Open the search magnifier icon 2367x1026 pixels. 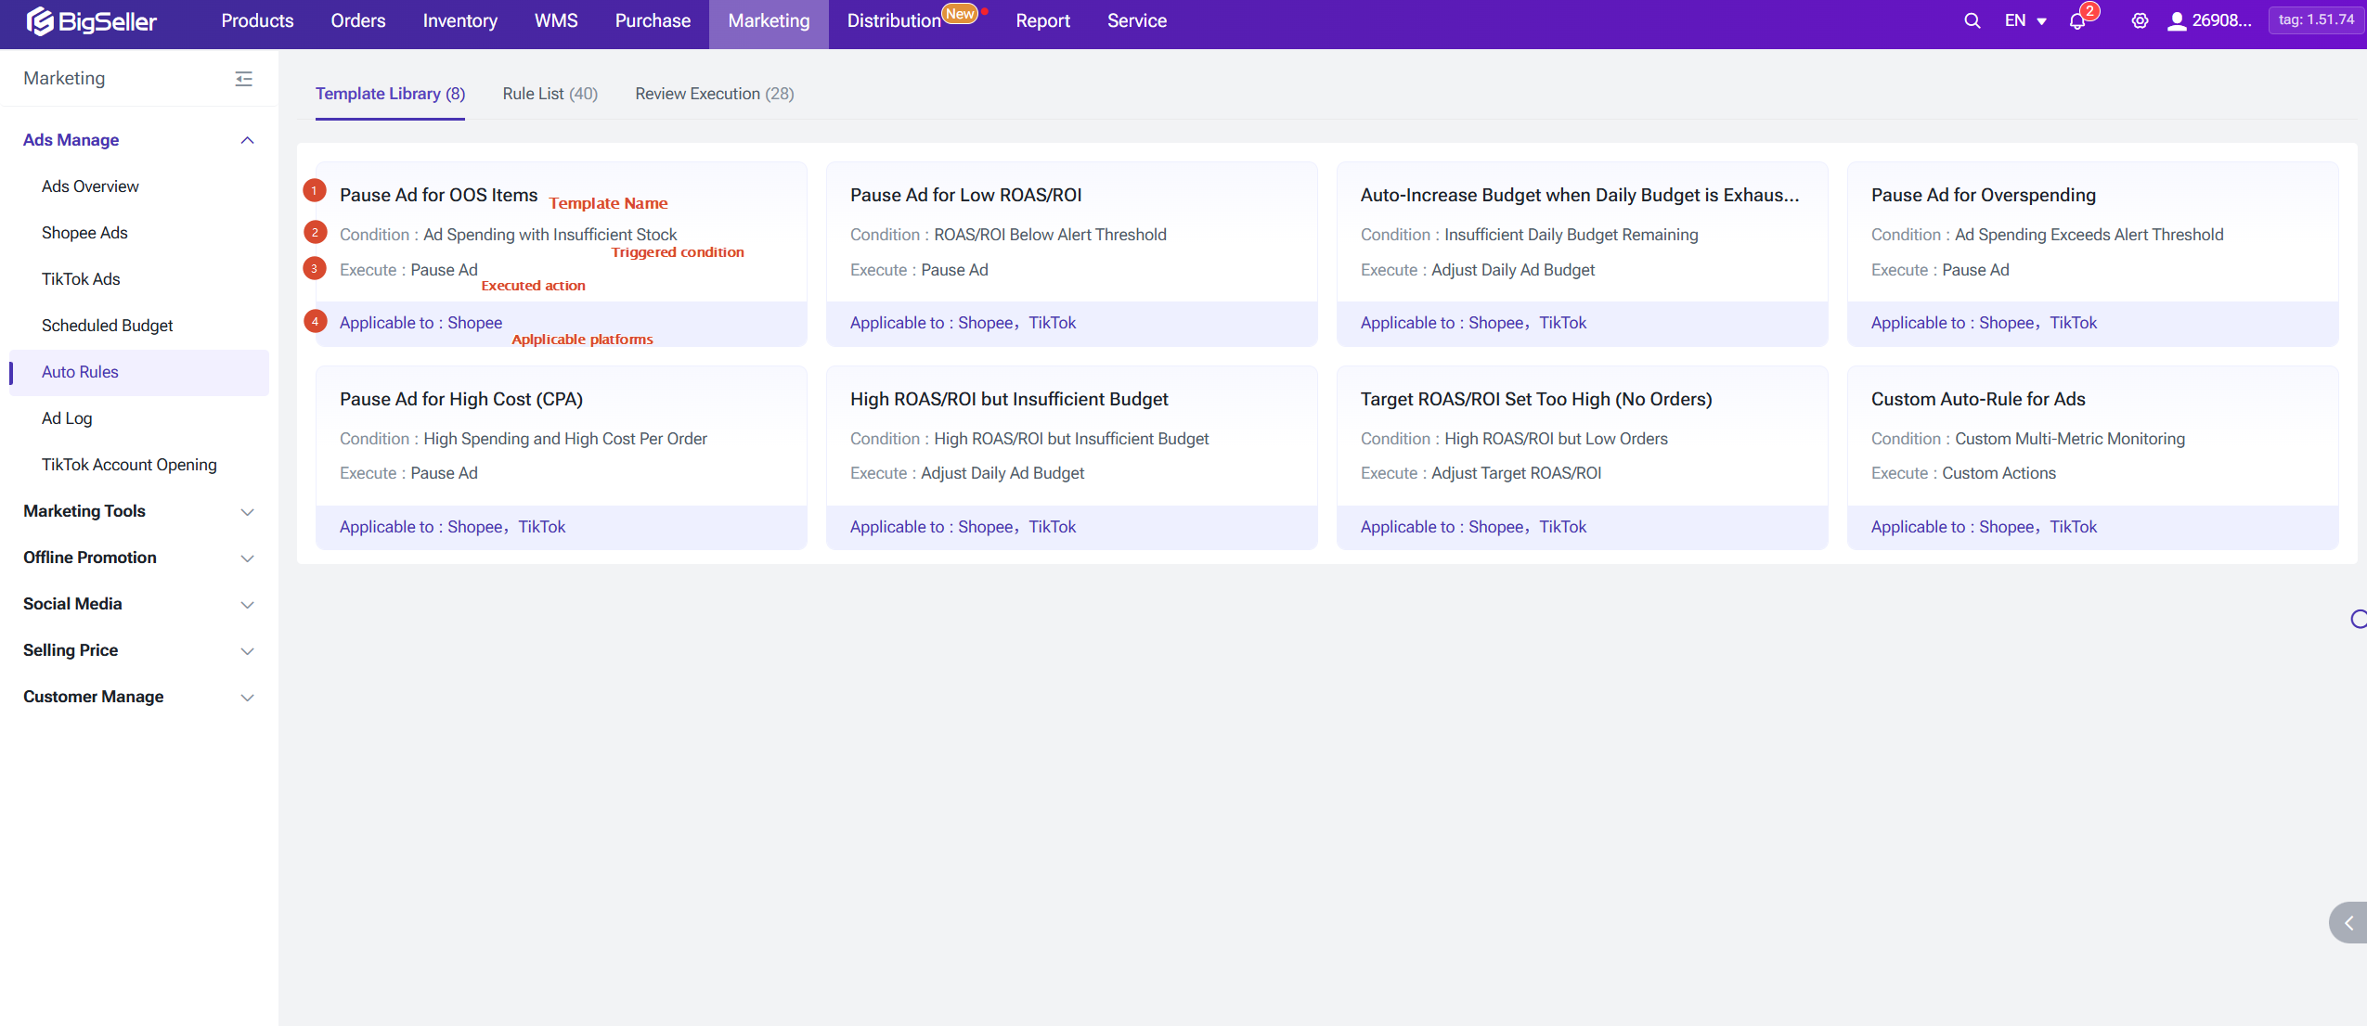[x=1972, y=20]
